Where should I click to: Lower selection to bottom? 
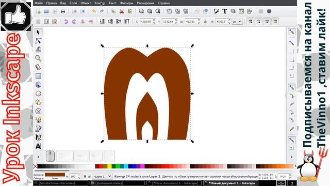pos(102,21)
